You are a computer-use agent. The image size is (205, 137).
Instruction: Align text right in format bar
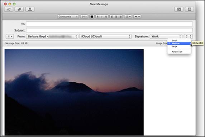[x=120, y=17]
